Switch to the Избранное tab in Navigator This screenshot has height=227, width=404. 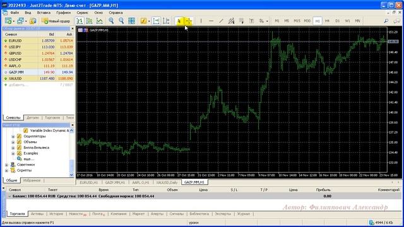32,180
